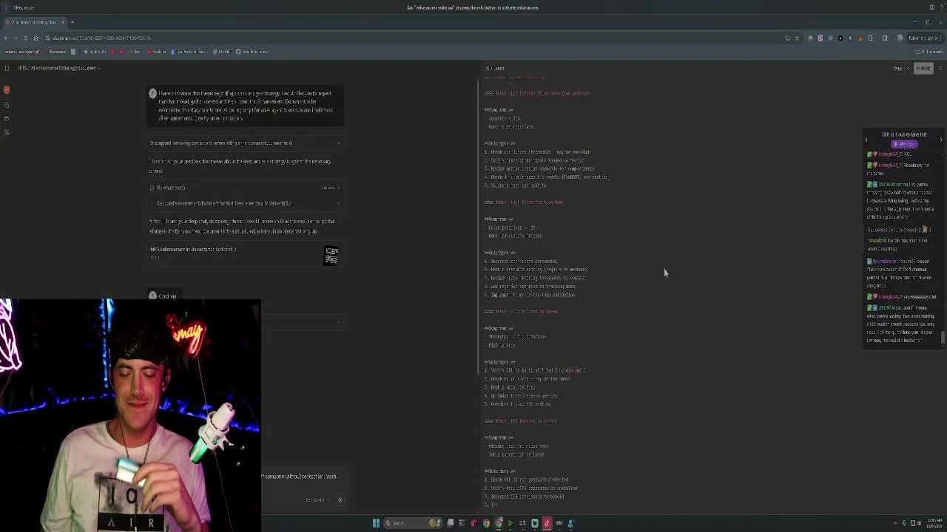Expand the strategized thinking summary block
The height and width of the screenshot is (532, 947).
pyautogui.click(x=245, y=143)
